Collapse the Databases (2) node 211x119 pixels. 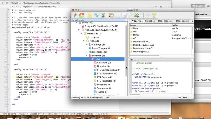(81, 34)
